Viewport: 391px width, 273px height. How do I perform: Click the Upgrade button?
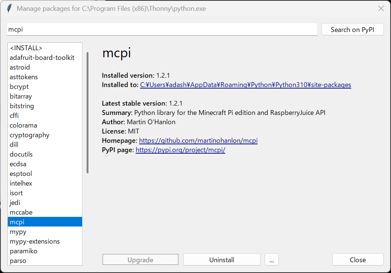pos(140,260)
